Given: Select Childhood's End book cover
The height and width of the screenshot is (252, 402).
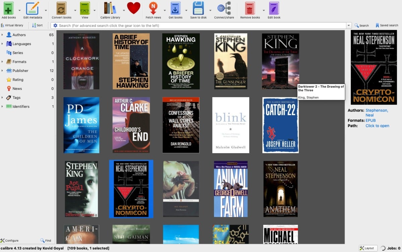Looking at the screenshot, I should pyautogui.click(x=131, y=125).
